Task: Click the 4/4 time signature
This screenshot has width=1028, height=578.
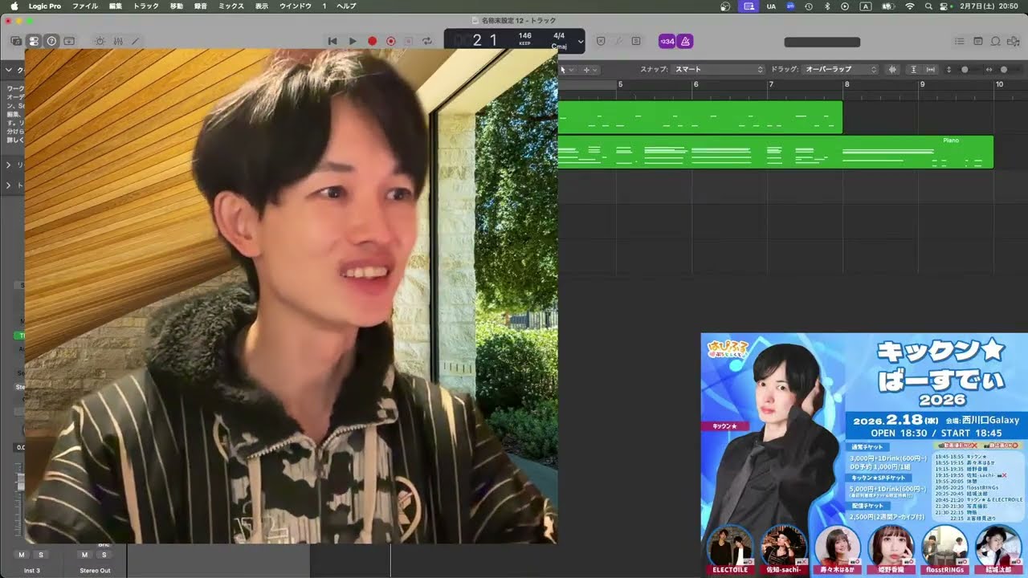Action: pos(559,35)
